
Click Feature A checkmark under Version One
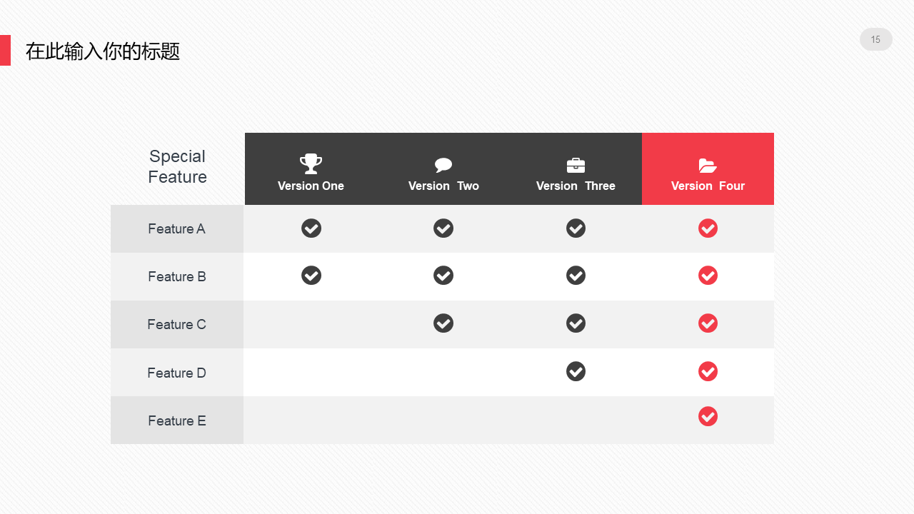pyautogui.click(x=311, y=228)
